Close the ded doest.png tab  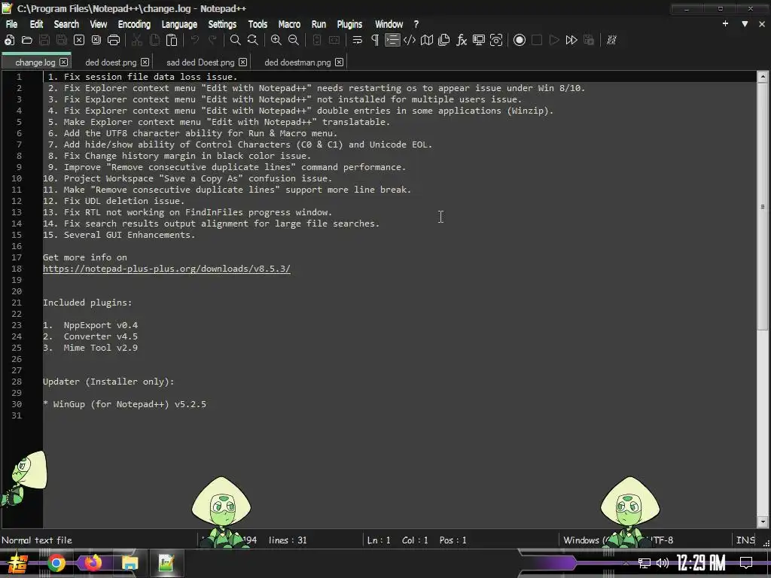(x=145, y=62)
